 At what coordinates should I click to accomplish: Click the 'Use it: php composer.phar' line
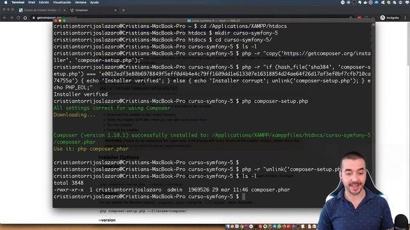91,149
